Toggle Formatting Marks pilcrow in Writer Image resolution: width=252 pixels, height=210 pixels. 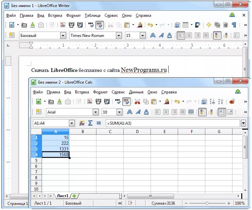(x=234, y=25)
